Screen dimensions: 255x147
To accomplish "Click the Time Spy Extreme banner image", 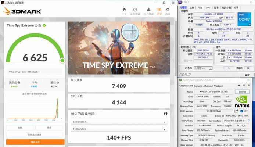I will 119,48.
